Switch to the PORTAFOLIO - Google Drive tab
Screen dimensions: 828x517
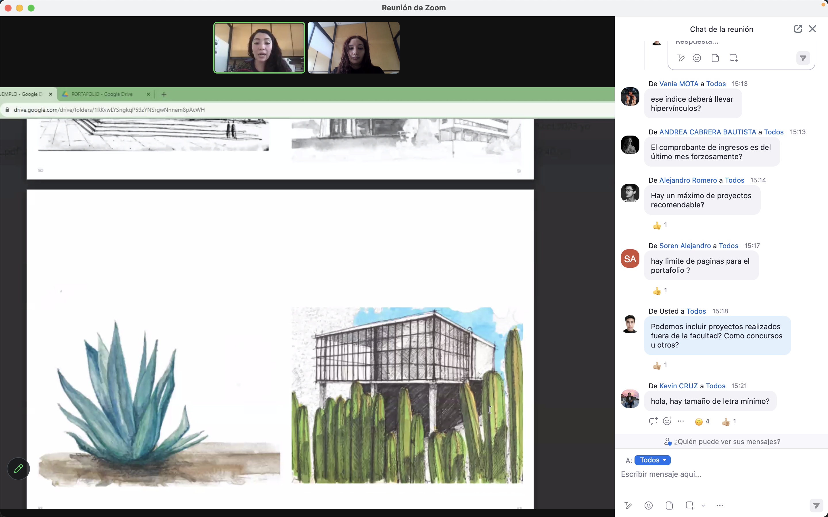[102, 94]
